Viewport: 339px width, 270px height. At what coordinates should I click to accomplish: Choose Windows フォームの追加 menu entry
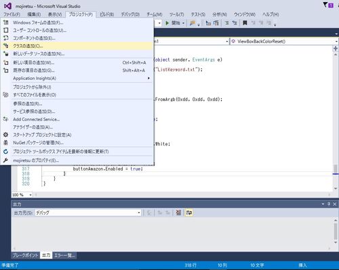click(x=77, y=22)
